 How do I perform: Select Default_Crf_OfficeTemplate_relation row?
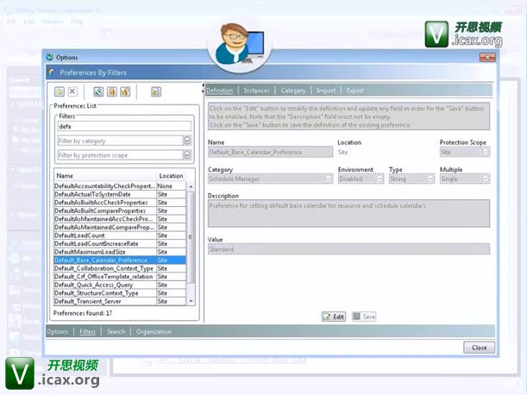click(x=120, y=277)
